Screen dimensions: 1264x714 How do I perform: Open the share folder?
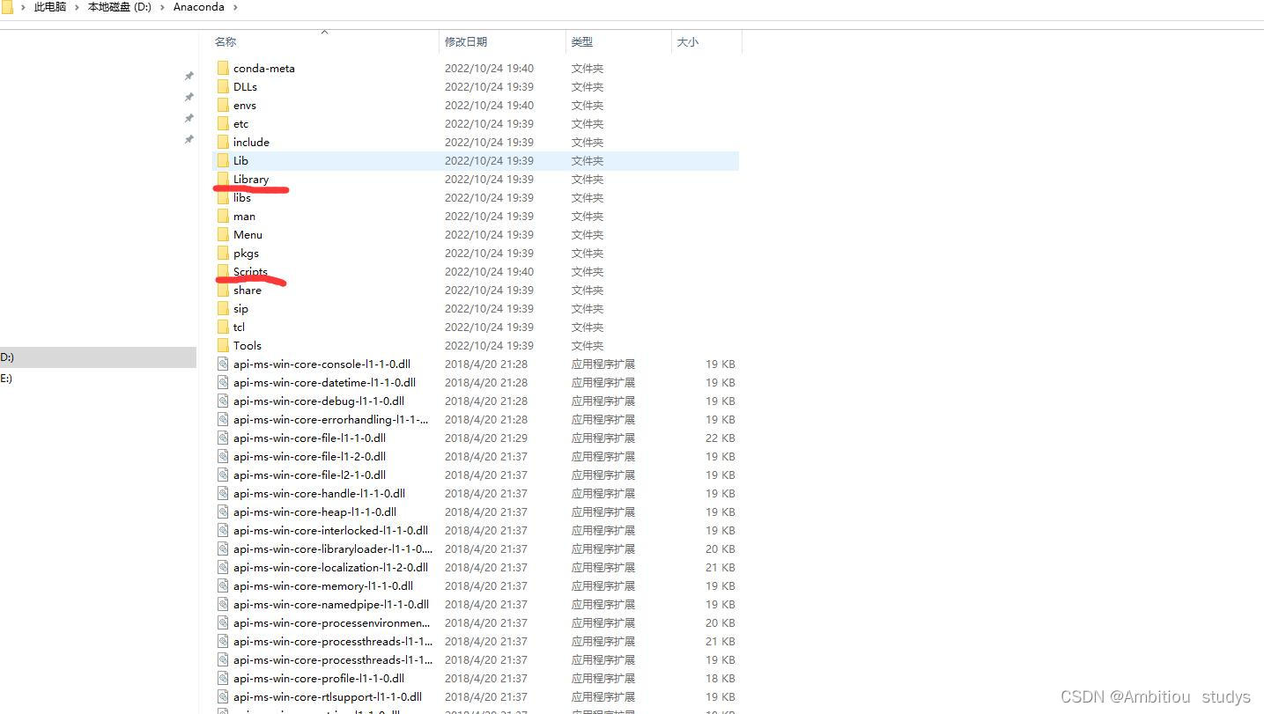pos(247,290)
